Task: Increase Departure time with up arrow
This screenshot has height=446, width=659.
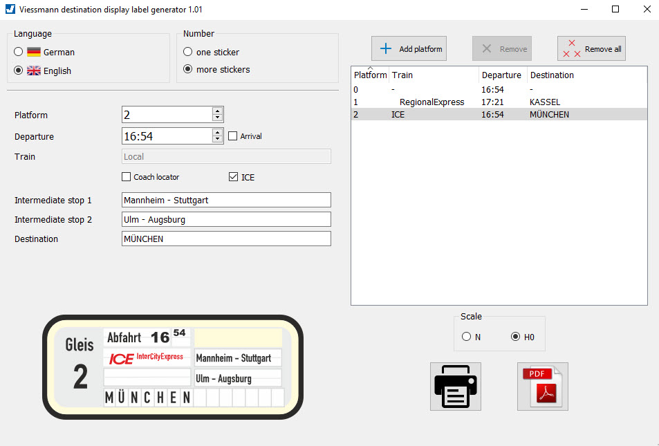Action: tap(217, 132)
